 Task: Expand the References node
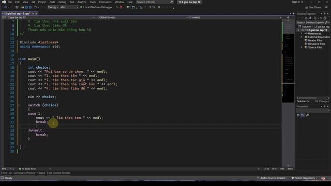click(x=302, y=34)
